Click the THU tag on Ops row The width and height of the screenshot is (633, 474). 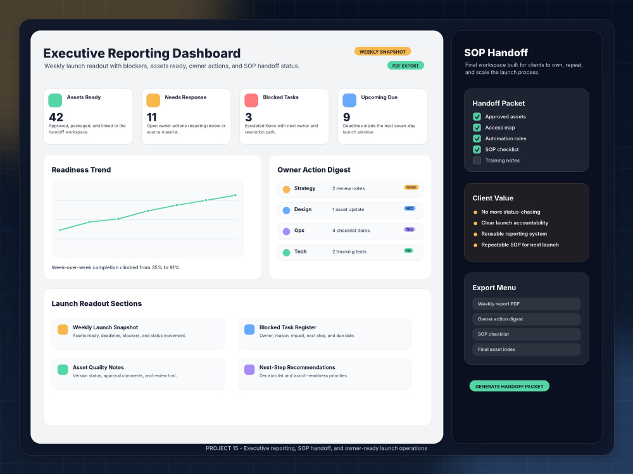point(410,229)
